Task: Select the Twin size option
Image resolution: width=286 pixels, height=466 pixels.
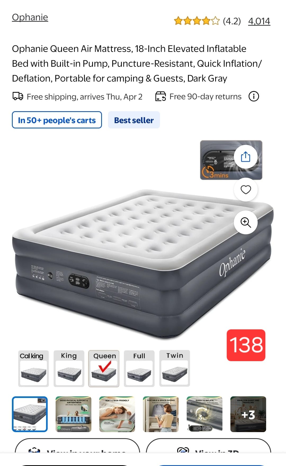Action: coord(175,368)
